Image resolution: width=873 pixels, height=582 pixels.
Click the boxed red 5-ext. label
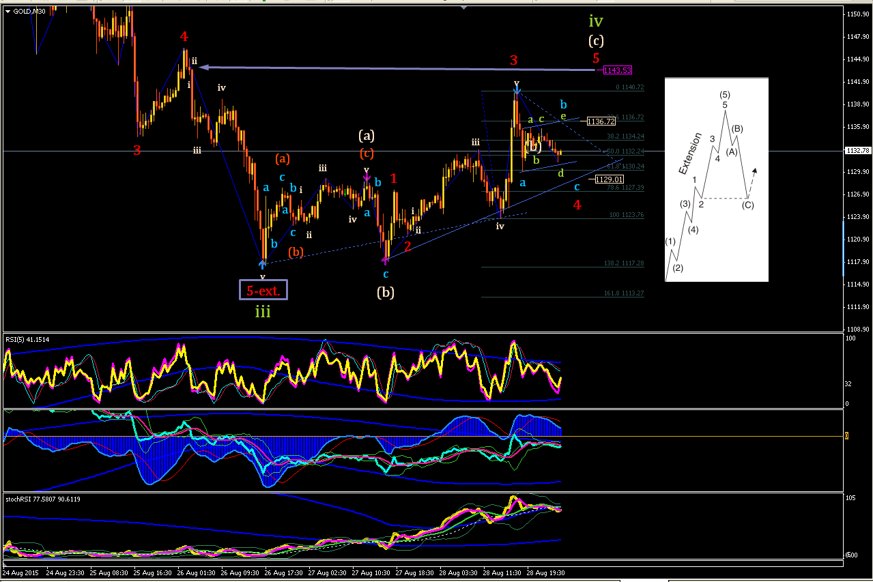(263, 290)
